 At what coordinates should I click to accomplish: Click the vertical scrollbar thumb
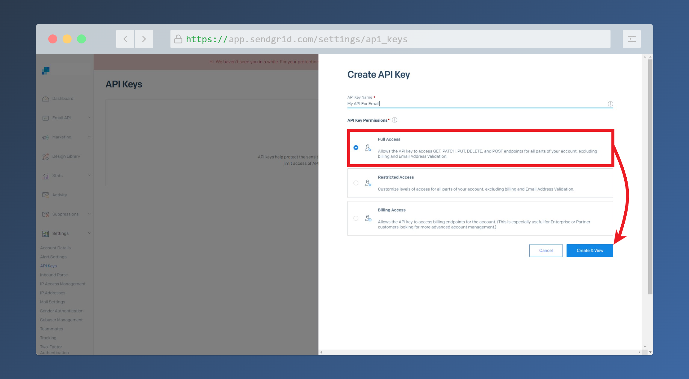650,177
